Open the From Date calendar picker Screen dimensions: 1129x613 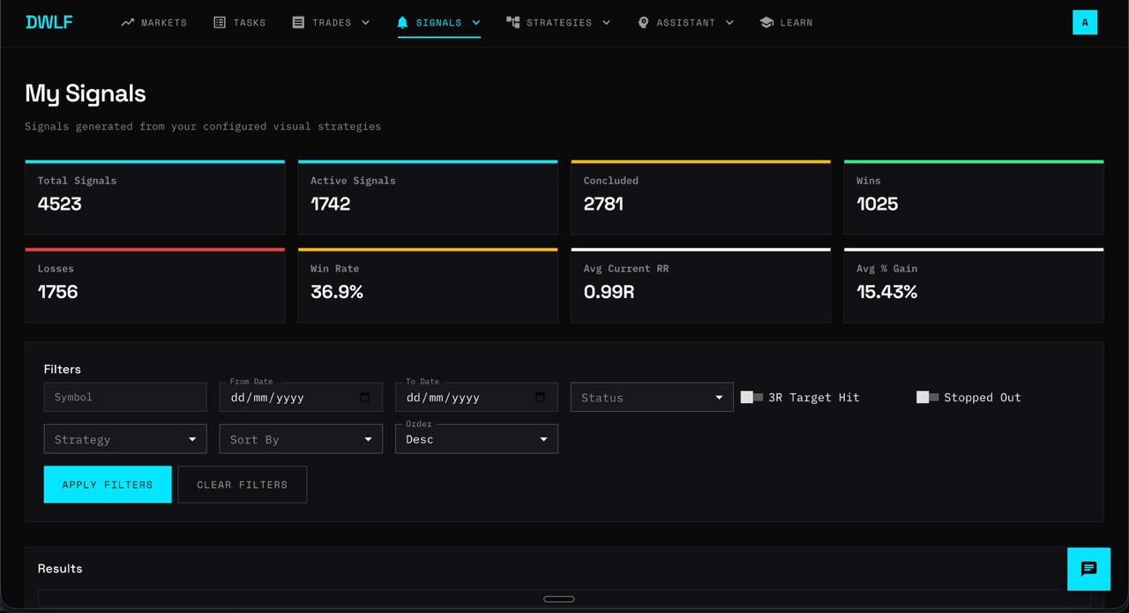(x=365, y=397)
